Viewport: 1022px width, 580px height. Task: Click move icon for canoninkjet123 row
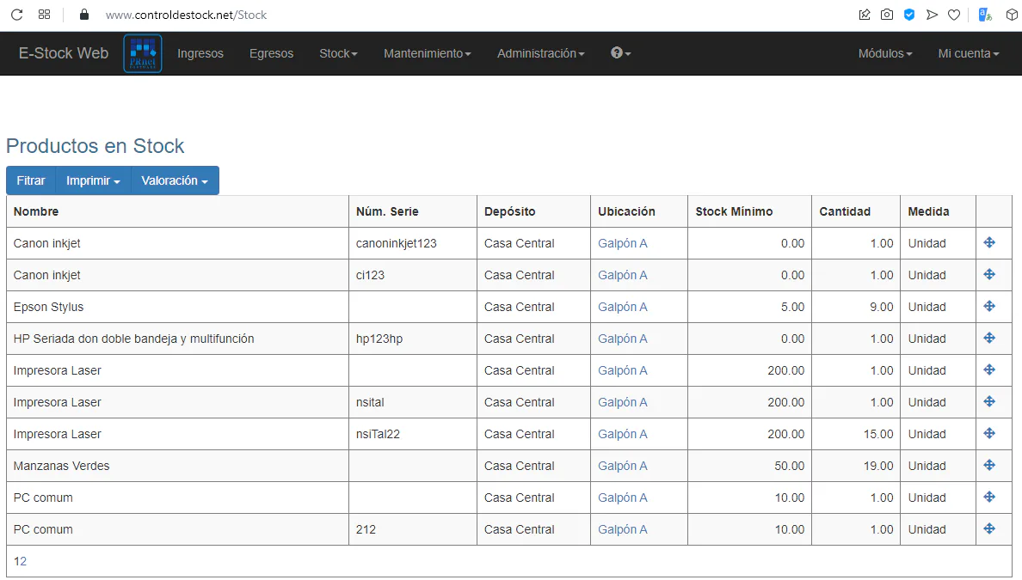click(989, 243)
